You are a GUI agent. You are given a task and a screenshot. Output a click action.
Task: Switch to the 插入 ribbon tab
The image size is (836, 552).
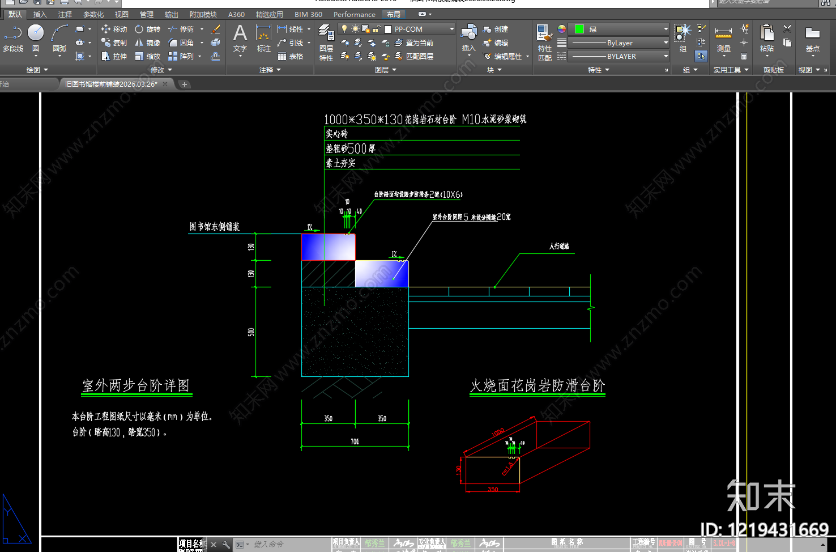(x=40, y=14)
